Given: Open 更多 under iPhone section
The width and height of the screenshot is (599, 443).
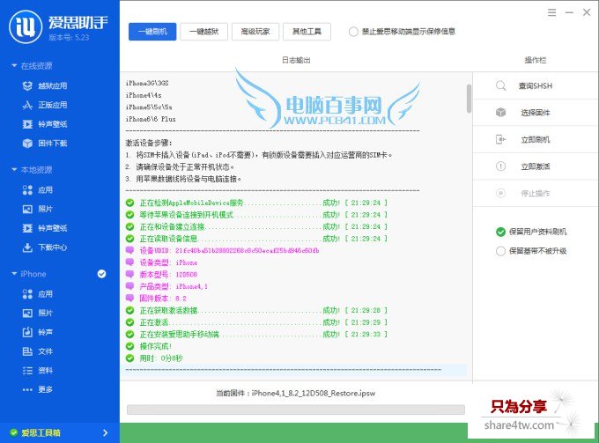Looking at the screenshot, I should 38,389.
